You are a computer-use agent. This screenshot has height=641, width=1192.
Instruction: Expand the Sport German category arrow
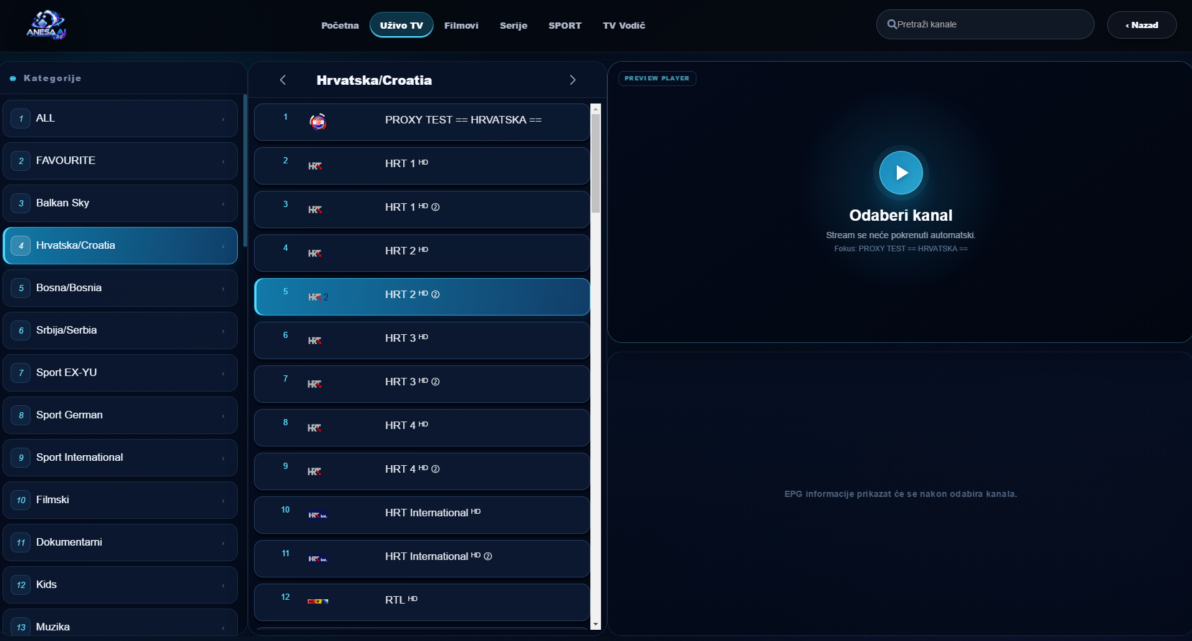click(x=223, y=416)
